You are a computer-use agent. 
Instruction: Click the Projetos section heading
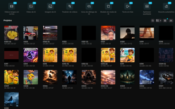coord(8,20)
